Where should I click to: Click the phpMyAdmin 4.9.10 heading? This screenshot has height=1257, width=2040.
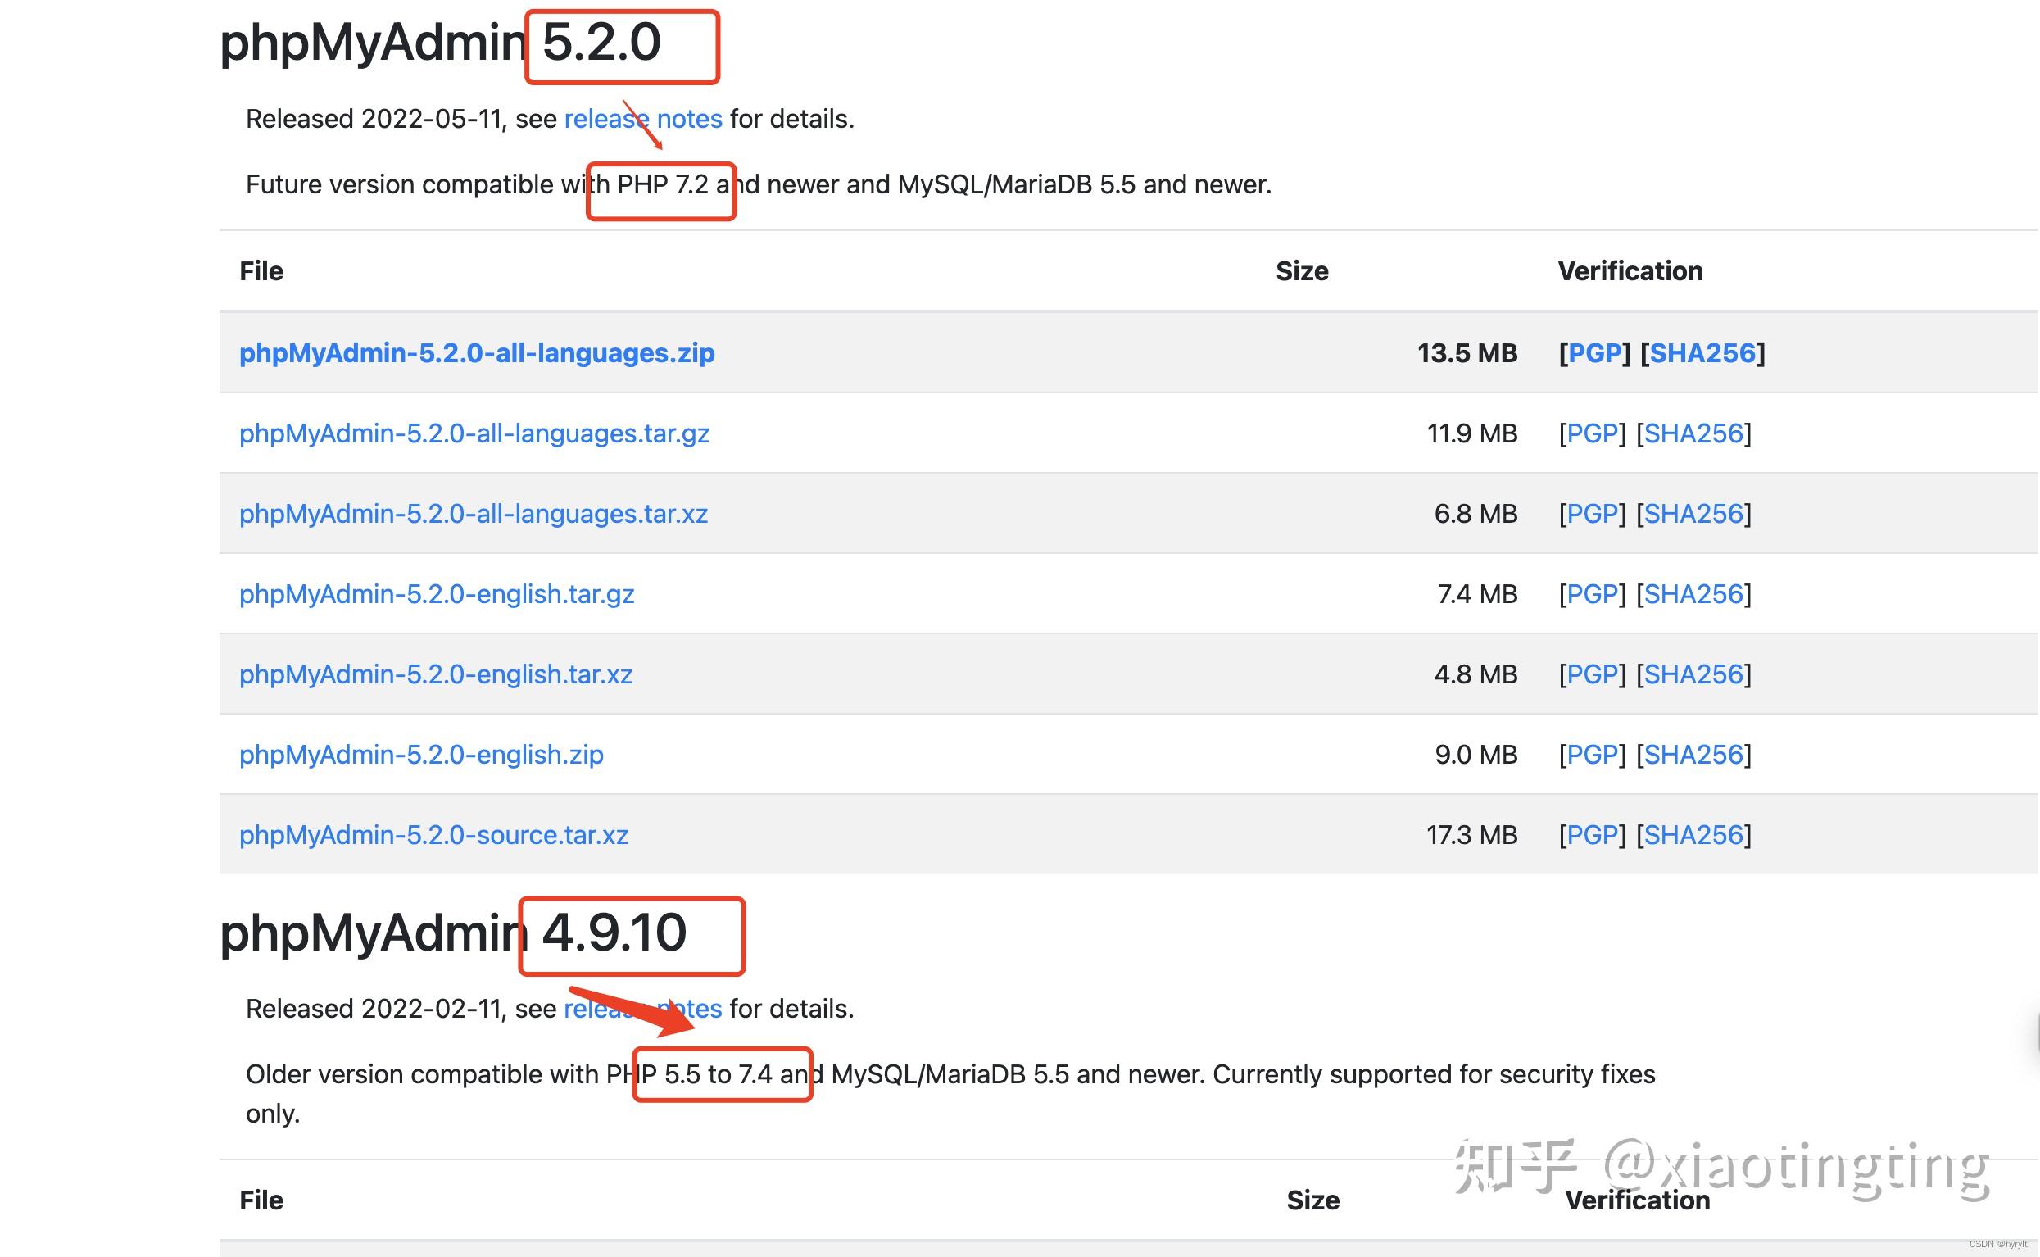click(x=453, y=932)
